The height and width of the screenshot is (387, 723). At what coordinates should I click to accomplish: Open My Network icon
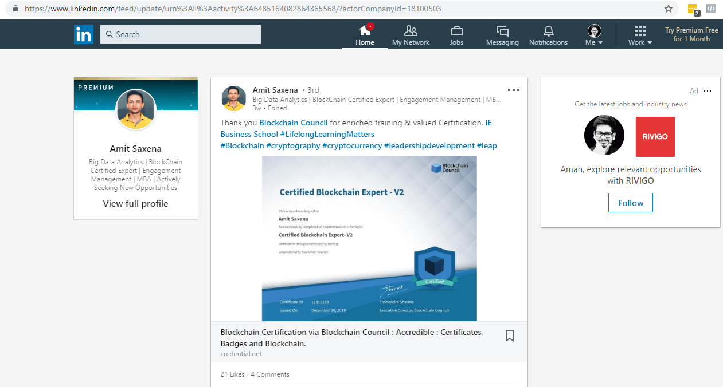click(411, 31)
